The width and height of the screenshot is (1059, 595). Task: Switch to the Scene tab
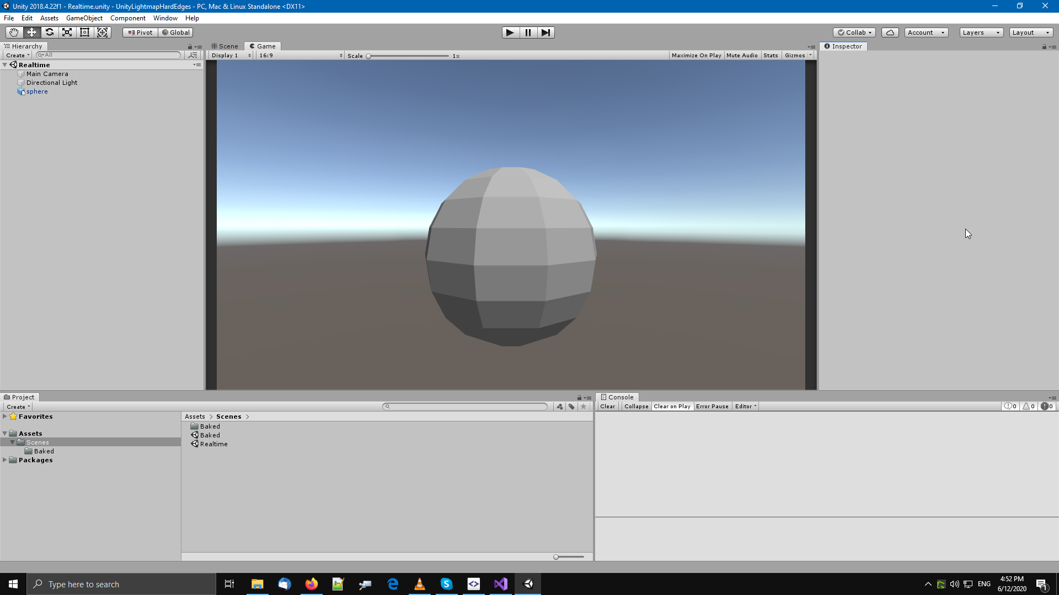[225, 46]
